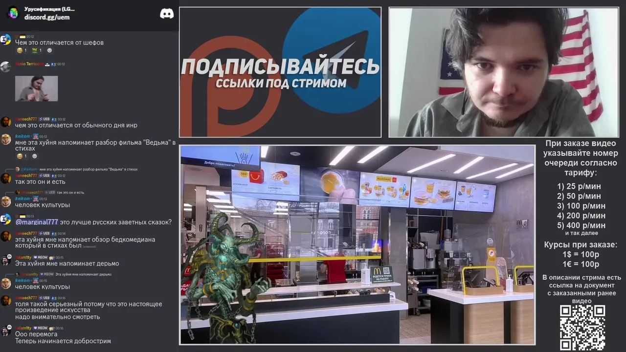
Task: Click the 'ПОДПИСЫВАЙТЕСЬ' banner headline
Action: 280,66
